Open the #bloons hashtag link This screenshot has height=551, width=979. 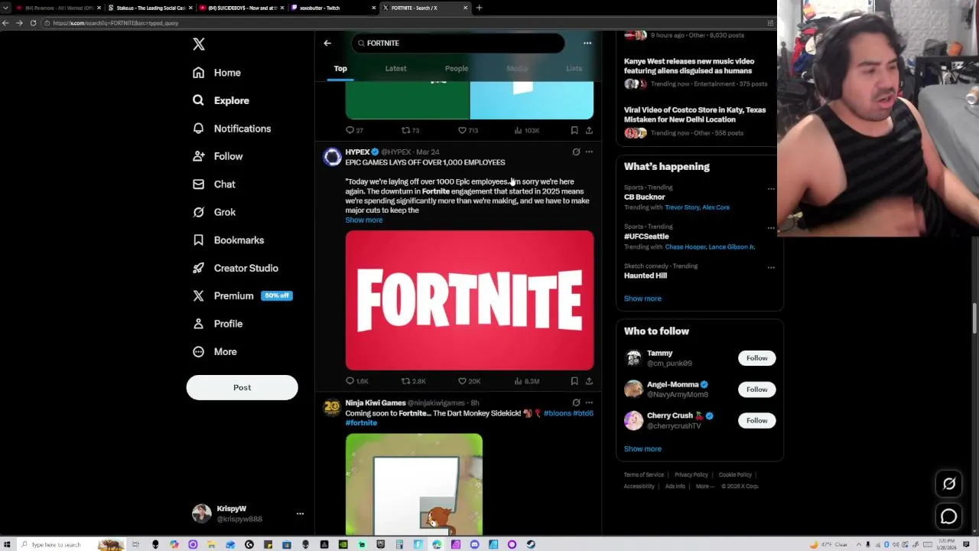557,413
